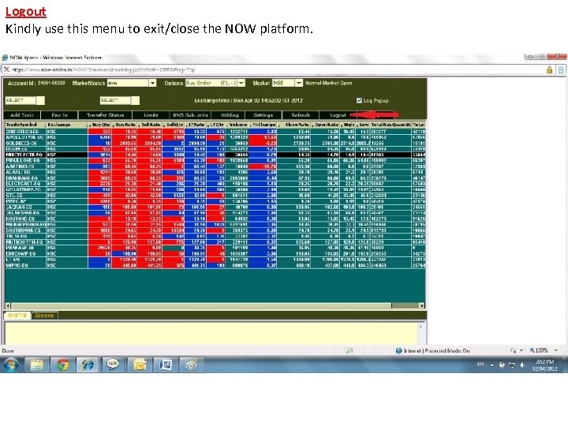Open the Holding menu

(230, 115)
